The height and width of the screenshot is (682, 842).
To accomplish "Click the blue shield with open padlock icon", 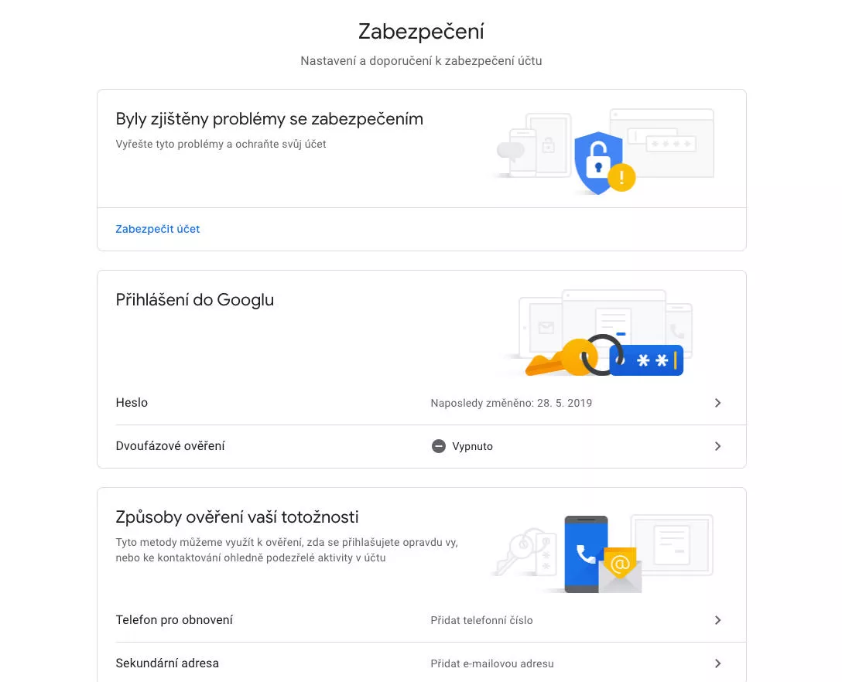I will tap(597, 162).
